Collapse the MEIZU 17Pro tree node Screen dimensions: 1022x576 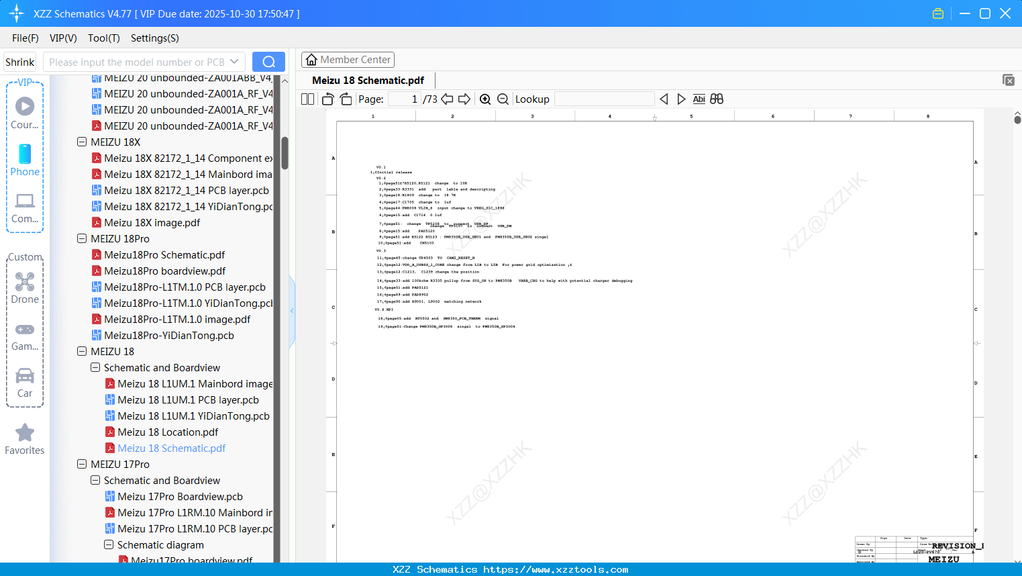pyautogui.click(x=82, y=465)
